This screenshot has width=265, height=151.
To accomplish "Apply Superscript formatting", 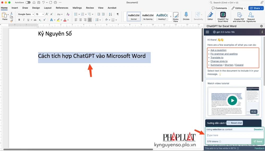I will click(45, 20).
